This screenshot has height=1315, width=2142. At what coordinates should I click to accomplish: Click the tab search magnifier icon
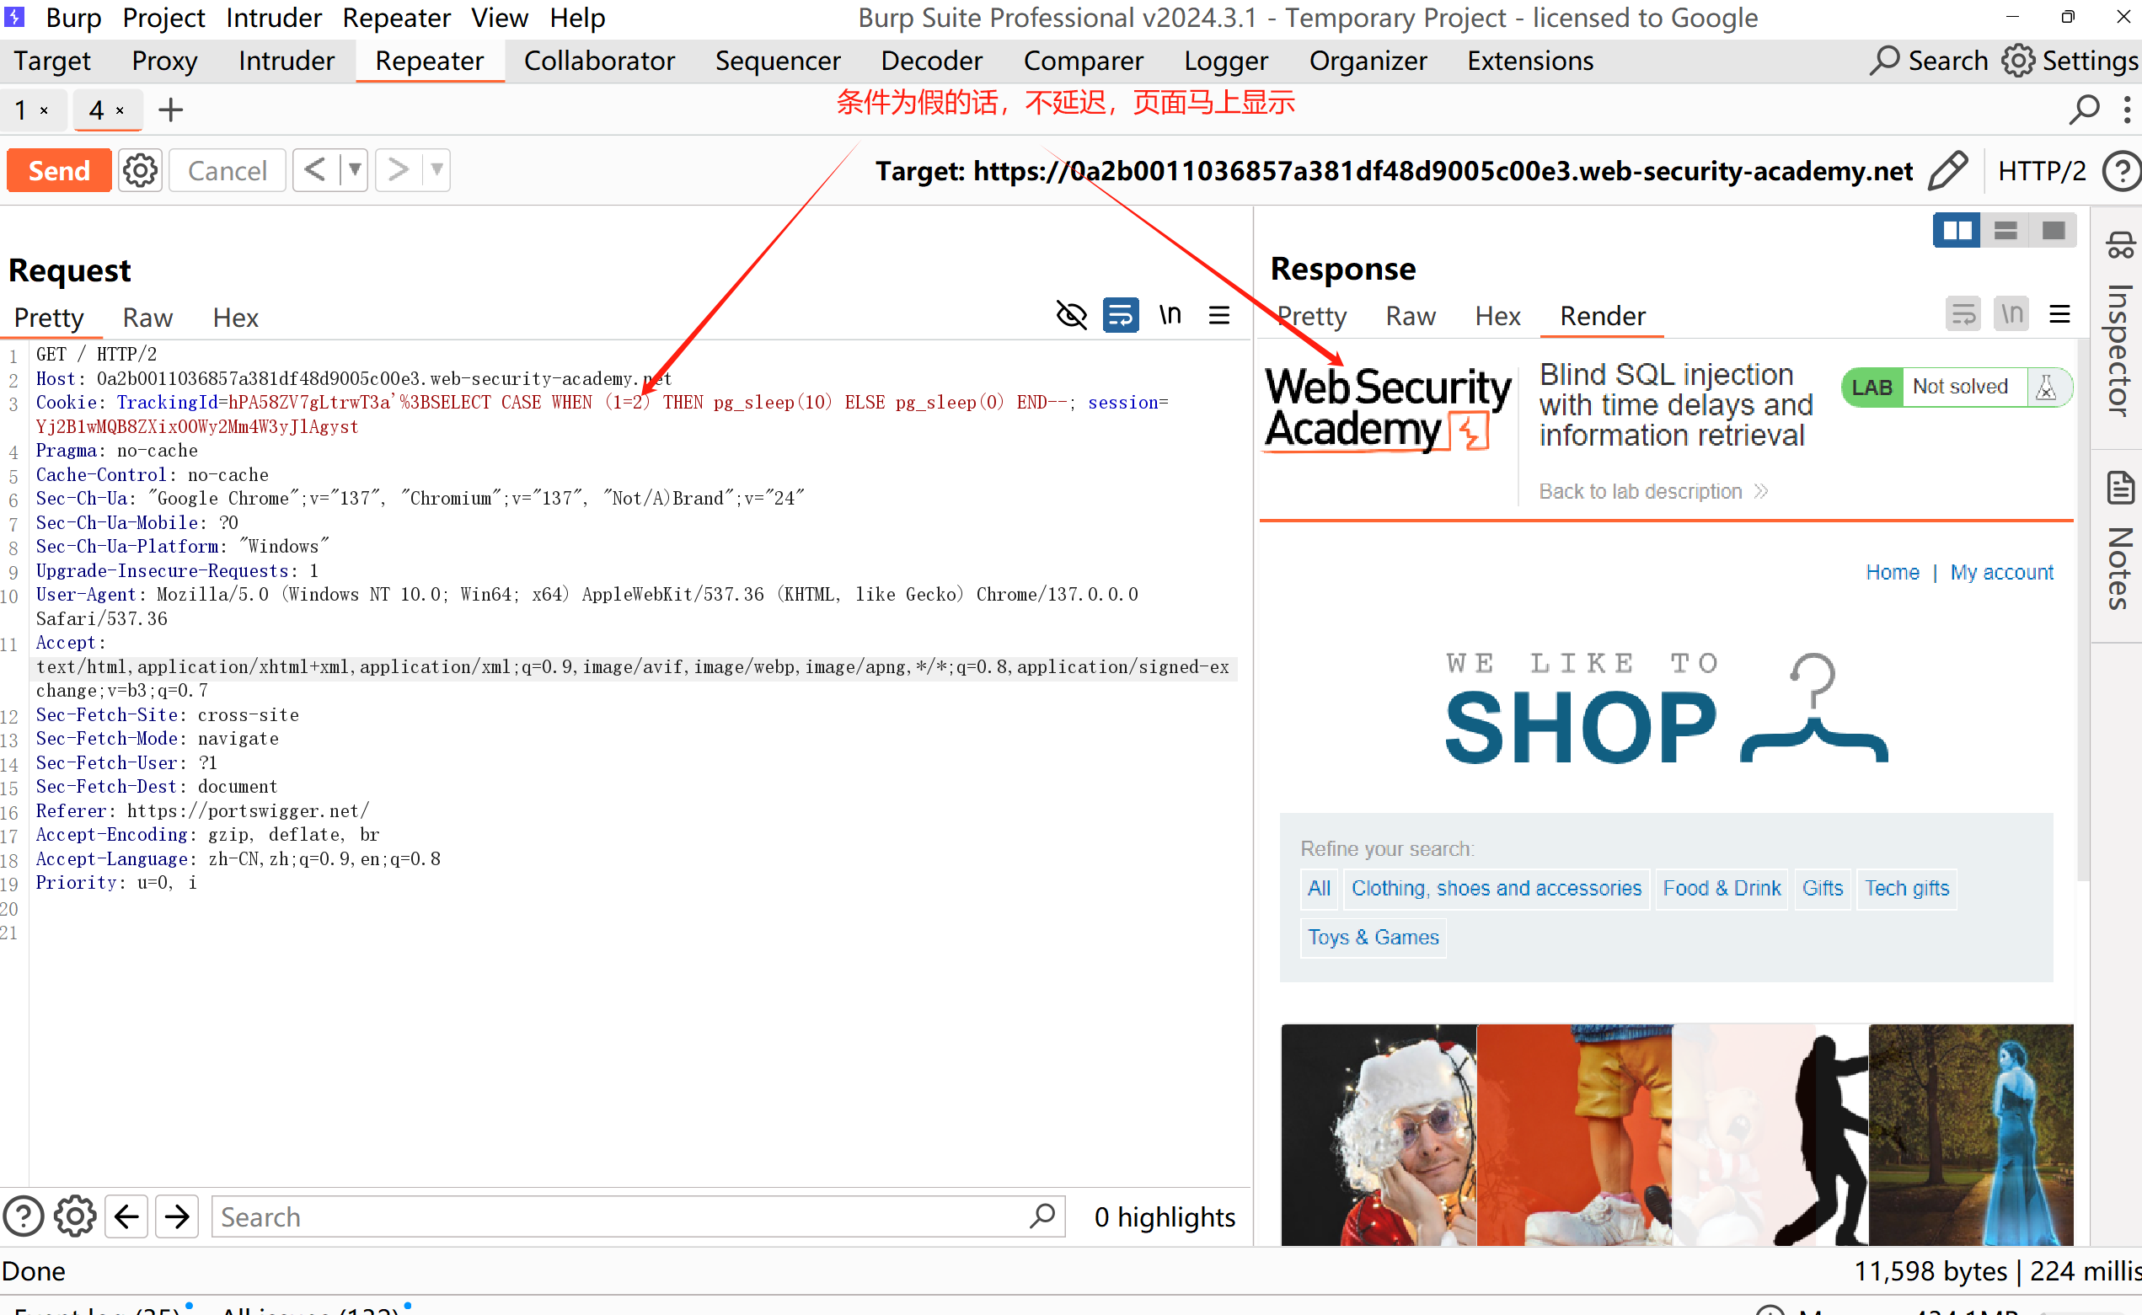(x=2084, y=110)
